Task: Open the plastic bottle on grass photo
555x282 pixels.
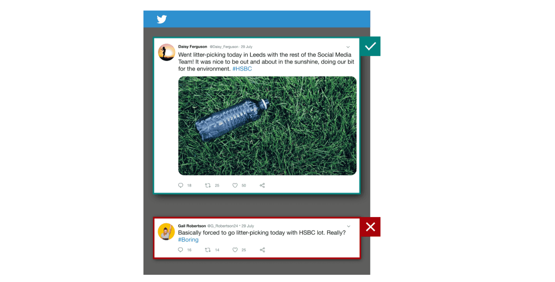Action: coord(267,126)
